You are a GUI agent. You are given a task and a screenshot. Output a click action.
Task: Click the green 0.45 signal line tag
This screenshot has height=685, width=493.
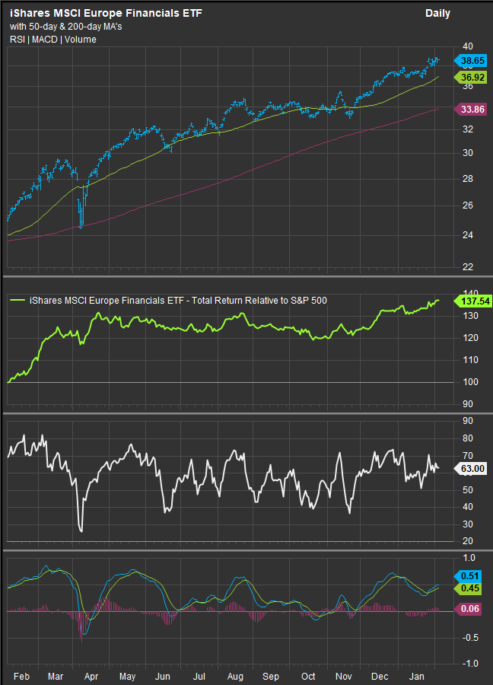473,588
